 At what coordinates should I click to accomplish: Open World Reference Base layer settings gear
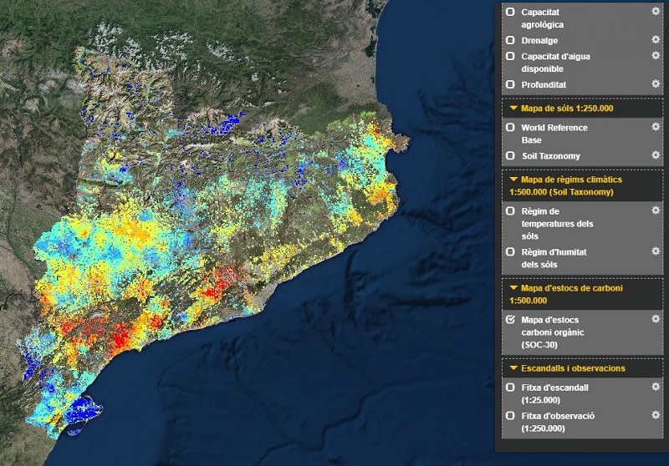(656, 126)
